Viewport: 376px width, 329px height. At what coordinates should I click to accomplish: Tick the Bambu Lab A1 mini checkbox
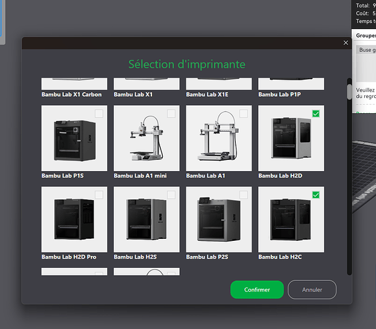[x=171, y=114]
